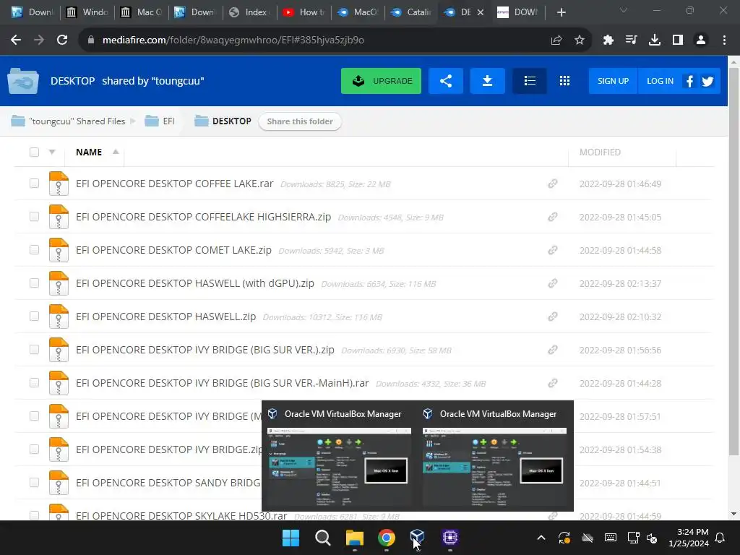Click the address bar URL

coord(233,40)
